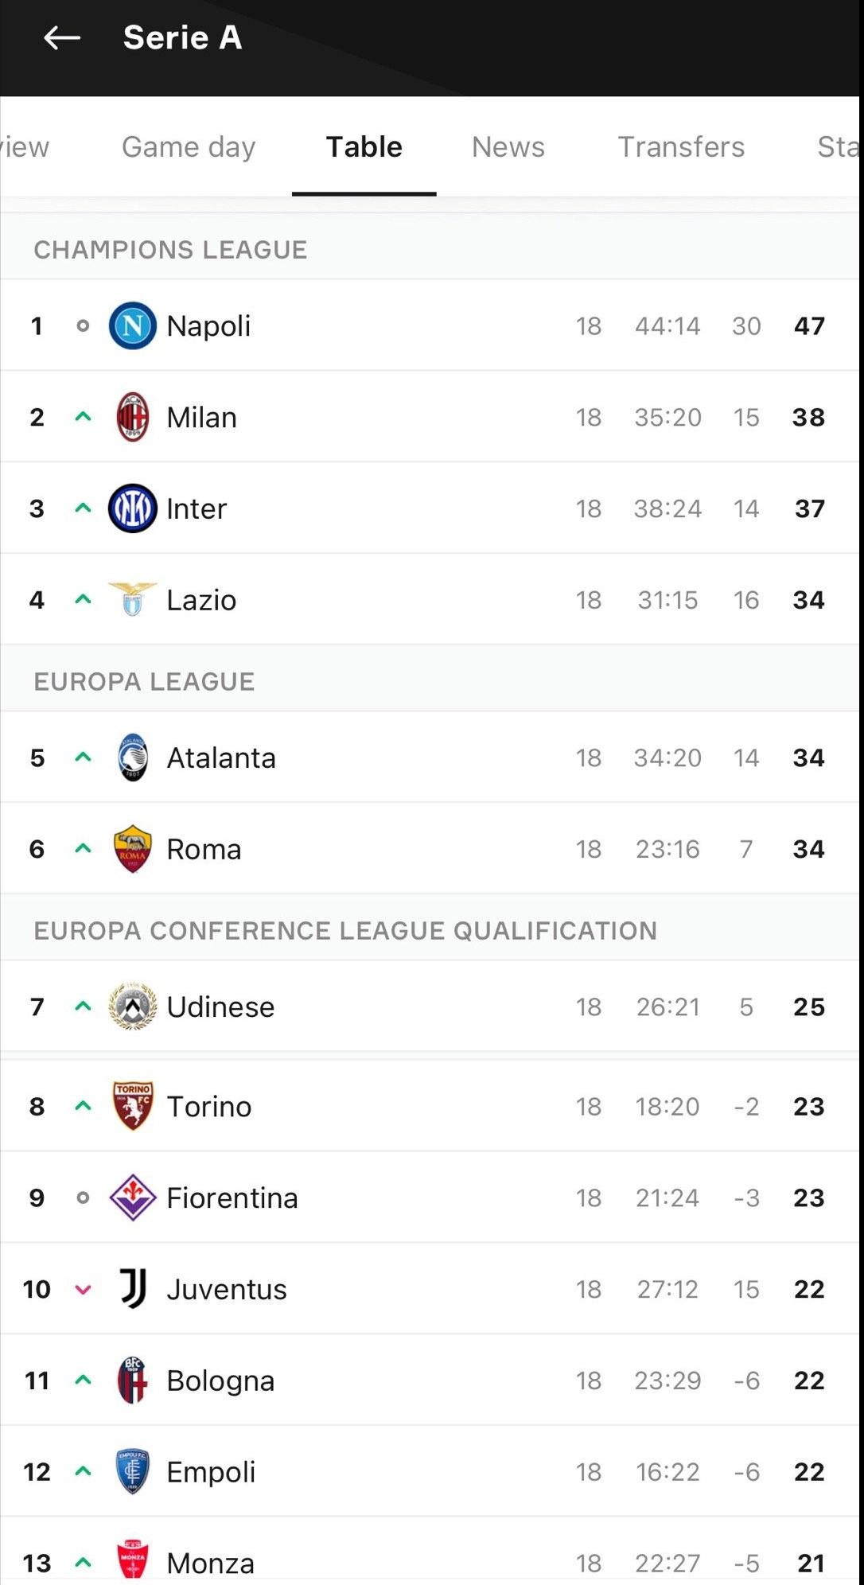864x1585 pixels.
Task: Switch to the Game day tab
Action: [189, 147]
